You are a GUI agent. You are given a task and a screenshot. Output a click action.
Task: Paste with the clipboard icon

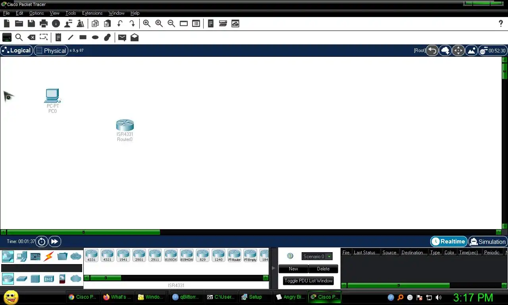[x=107, y=23]
